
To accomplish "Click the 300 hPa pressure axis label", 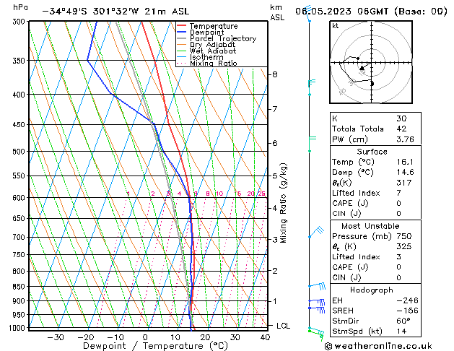I will pos(20,22).
